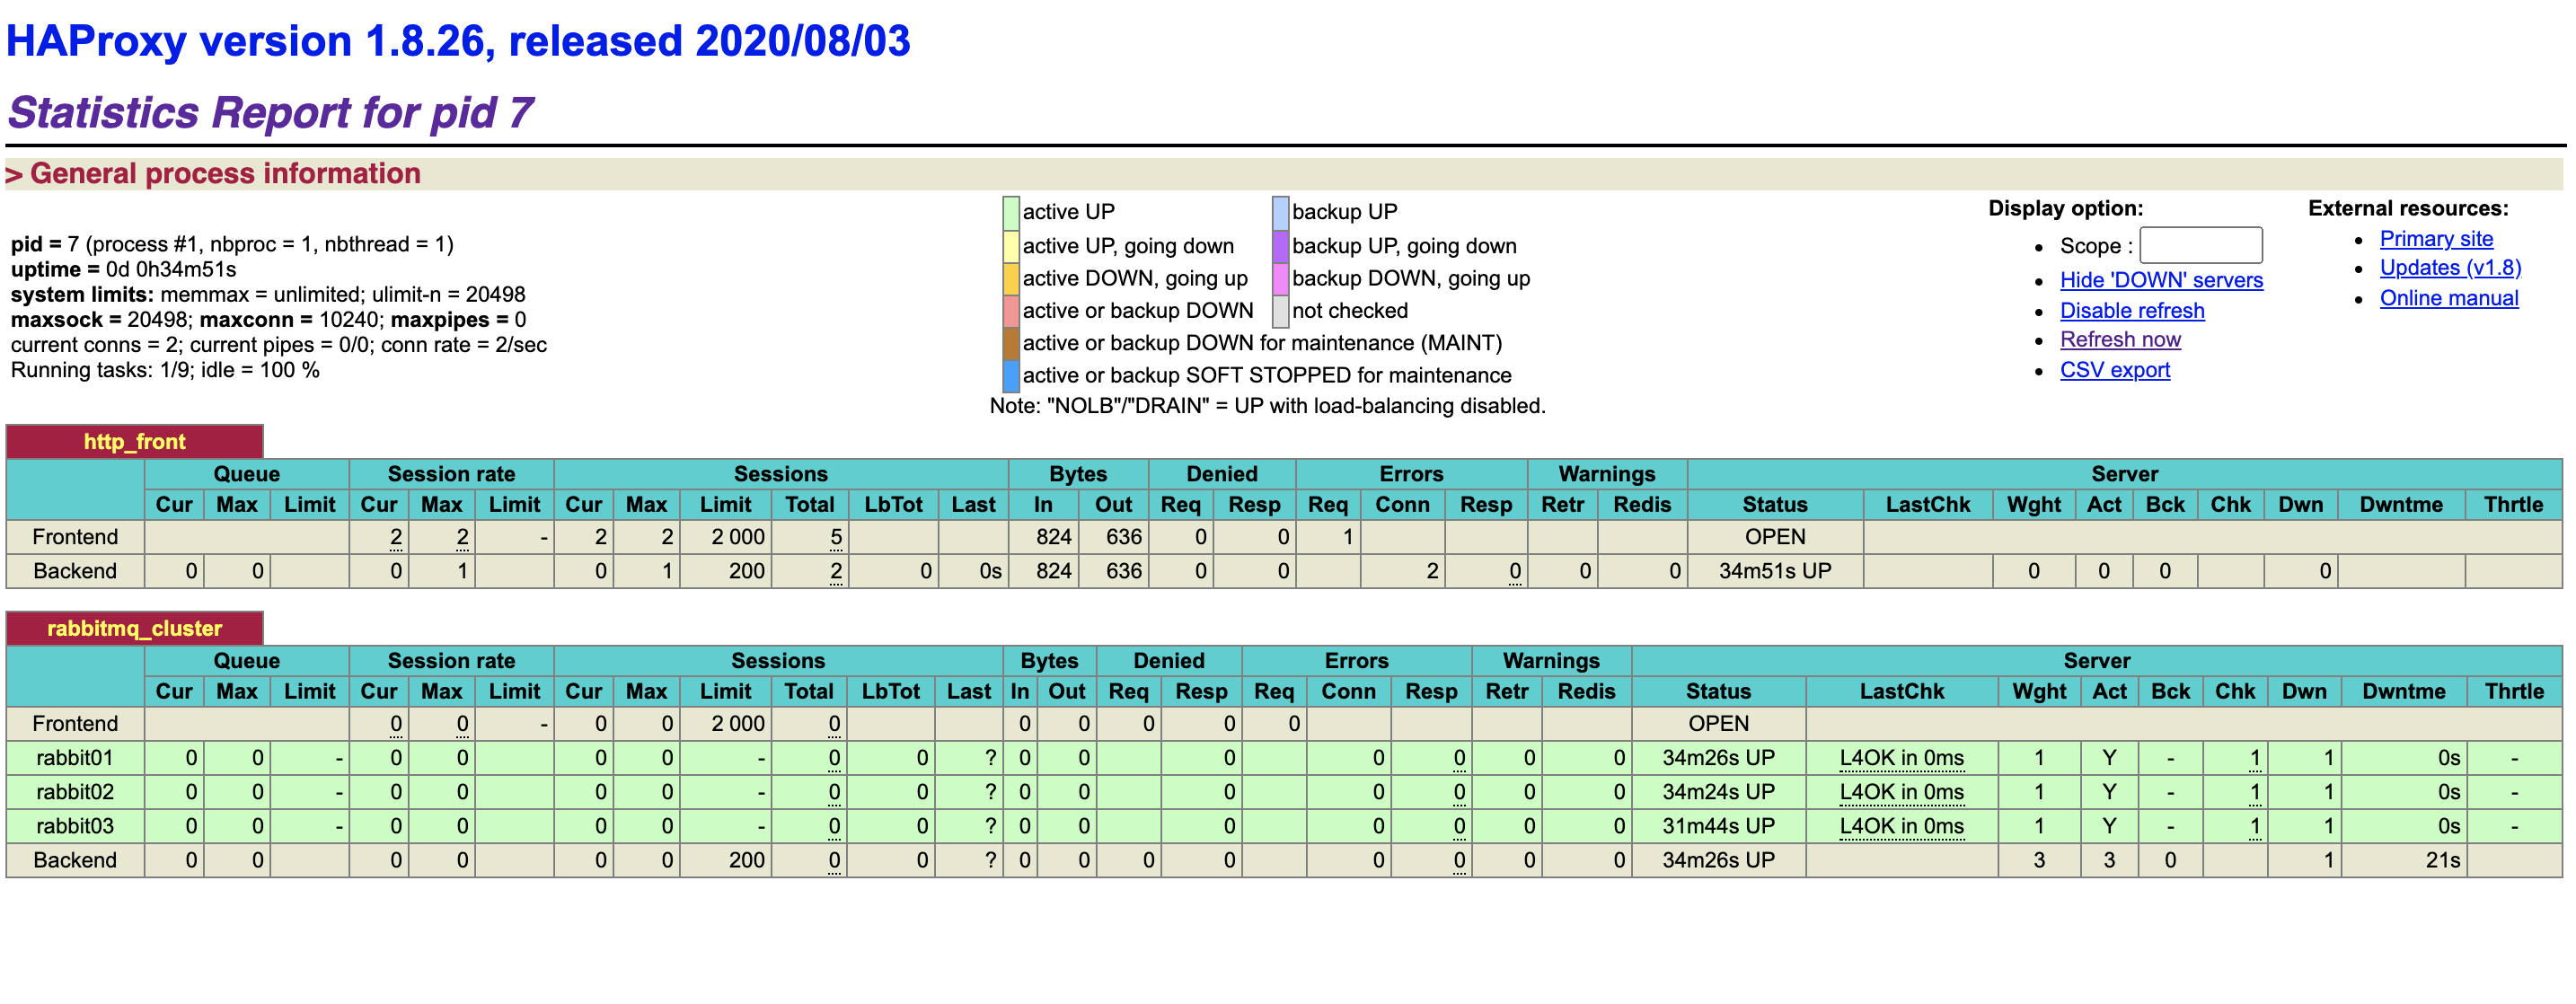Click rabbitmq_cluster Frontend OPEN status
The width and height of the screenshot is (2576, 1004).
tap(1718, 724)
